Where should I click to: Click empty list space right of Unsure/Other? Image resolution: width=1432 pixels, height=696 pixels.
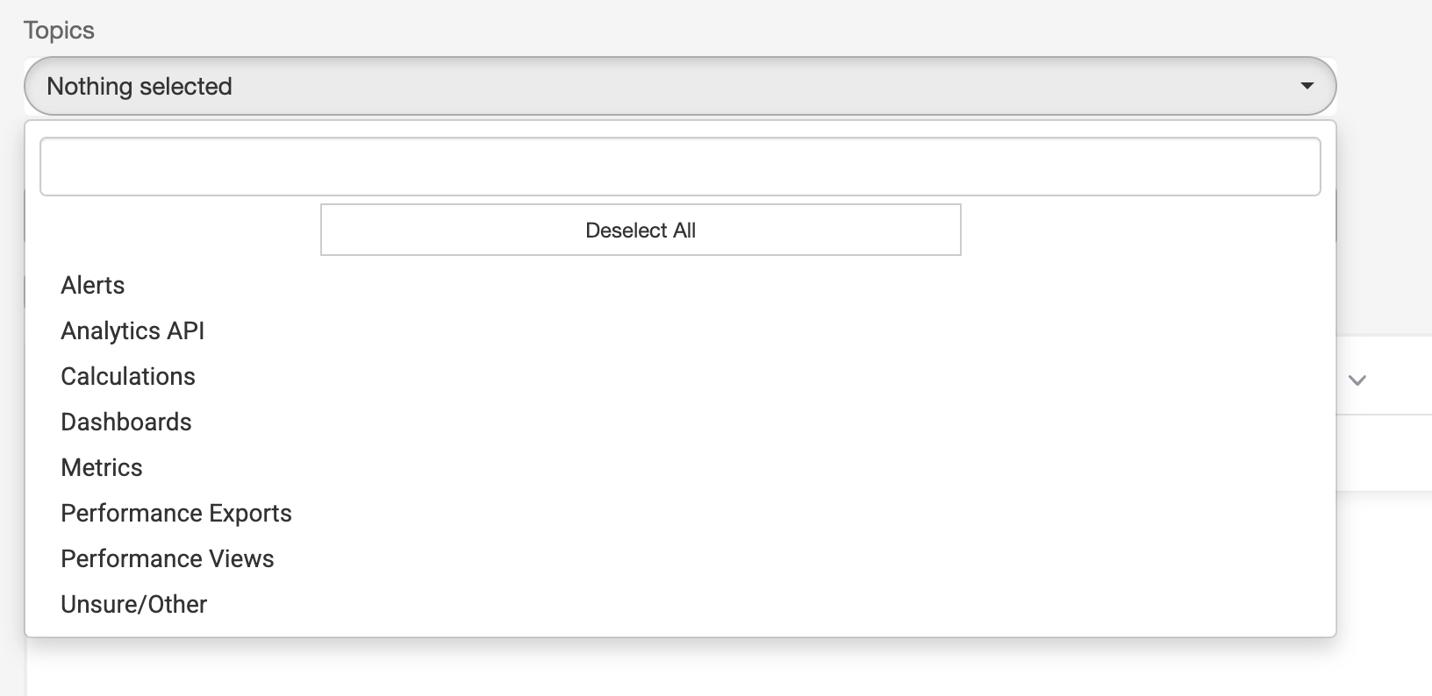click(x=702, y=605)
